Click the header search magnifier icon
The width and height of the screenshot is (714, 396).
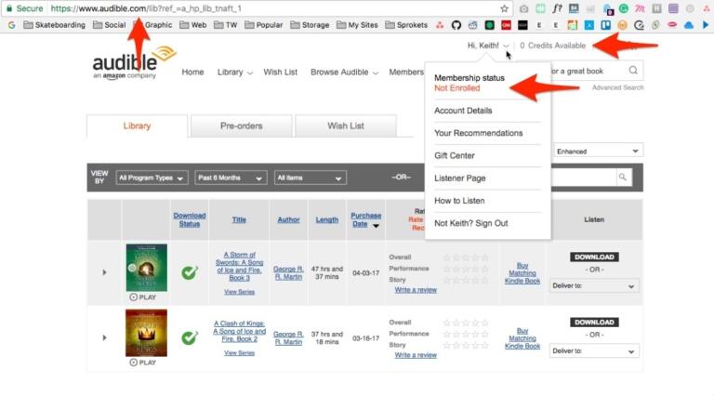[633, 70]
